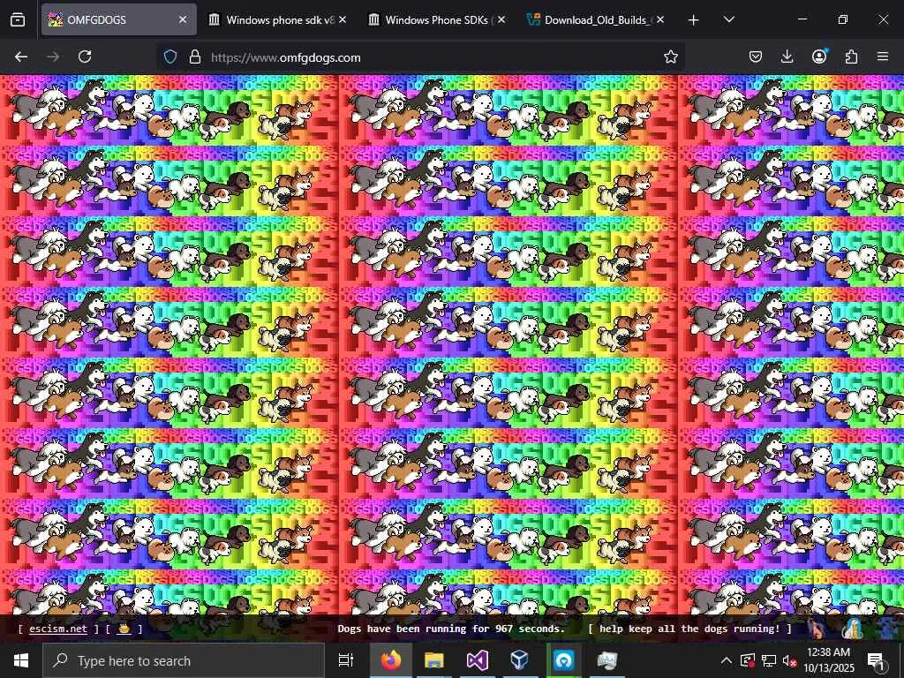Screen dimensions: 904x678
Task: Open Firefox View icon left of tabs
Action: 18,19
